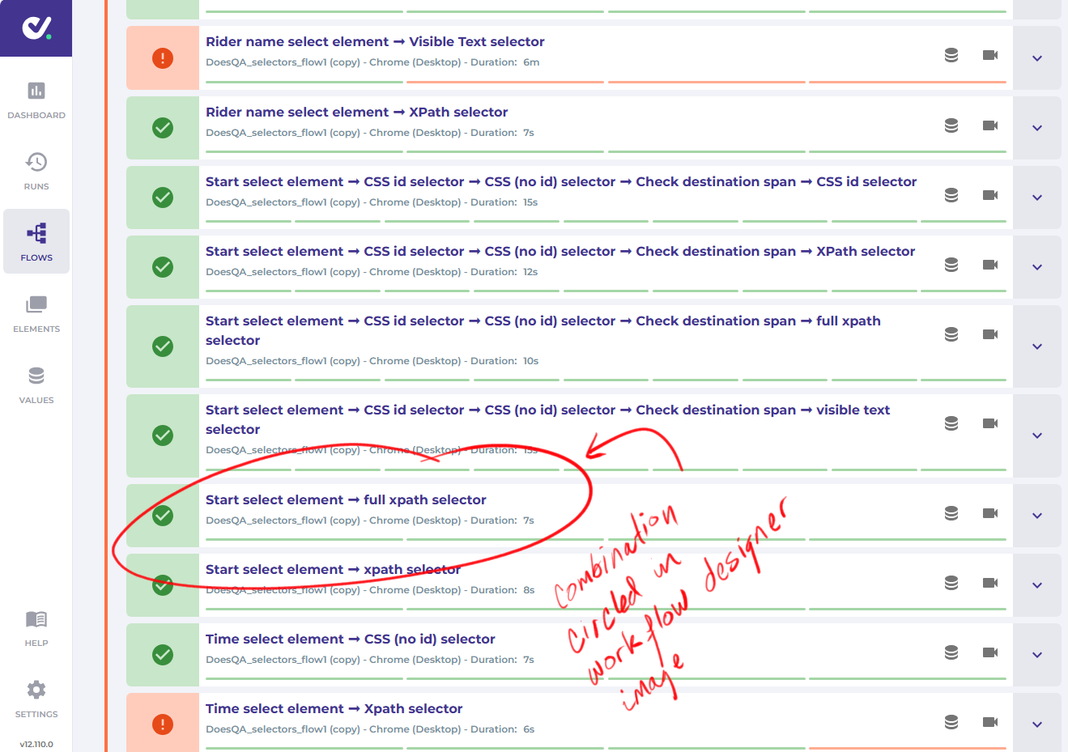
Task: Play video for Time Xpath selector row
Action: [990, 722]
